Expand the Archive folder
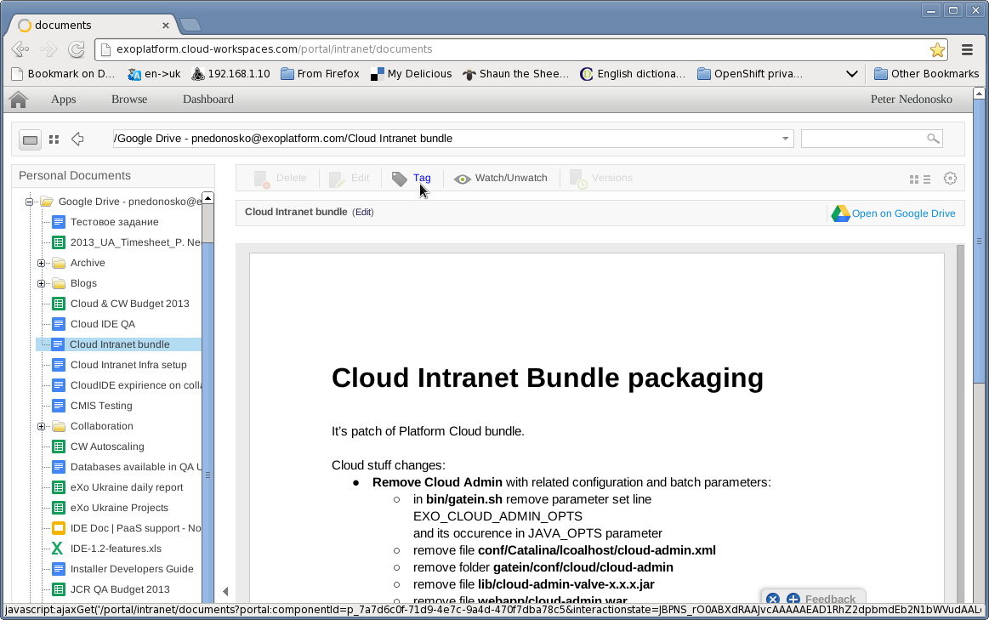This screenshot has height=620, width=989. point(41,263)
